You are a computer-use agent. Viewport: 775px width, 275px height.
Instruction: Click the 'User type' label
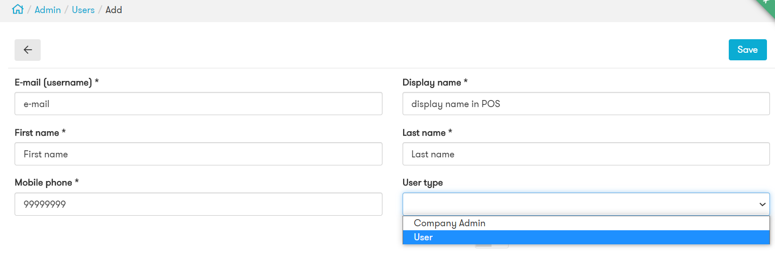point(423,182)
